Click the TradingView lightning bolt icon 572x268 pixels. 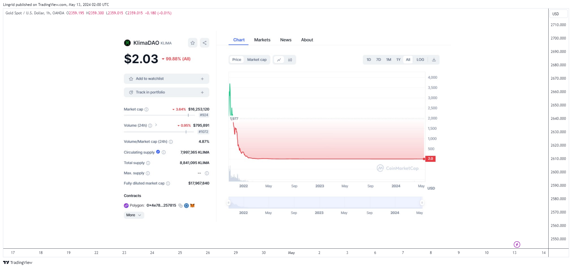[x=517, y=245]
